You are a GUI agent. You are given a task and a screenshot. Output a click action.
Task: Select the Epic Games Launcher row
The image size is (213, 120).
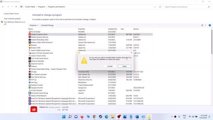[90, 74]
